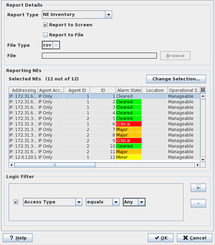Click the Agent ID column header
215x245 pixels.
[x=77, y=90]
